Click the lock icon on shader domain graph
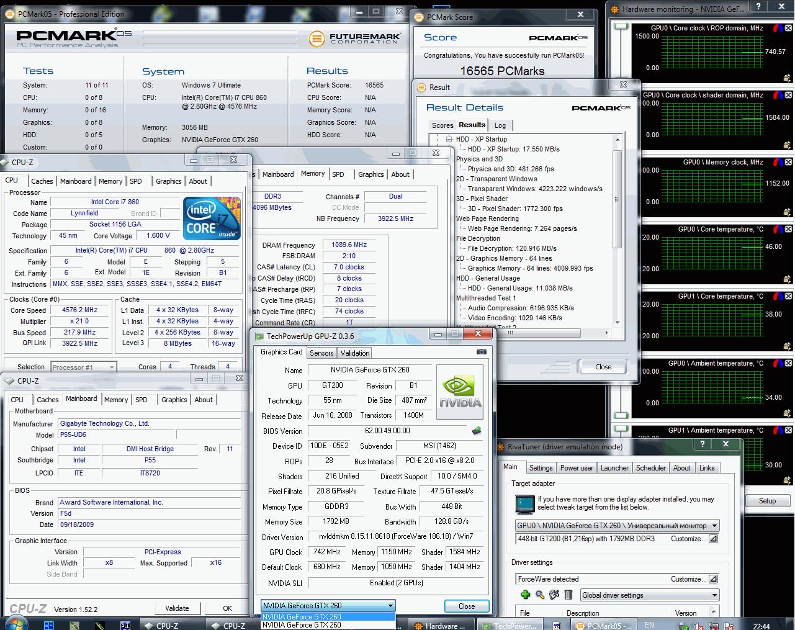The height and width of the screenshot is (630, 795). tap(787, 146)
